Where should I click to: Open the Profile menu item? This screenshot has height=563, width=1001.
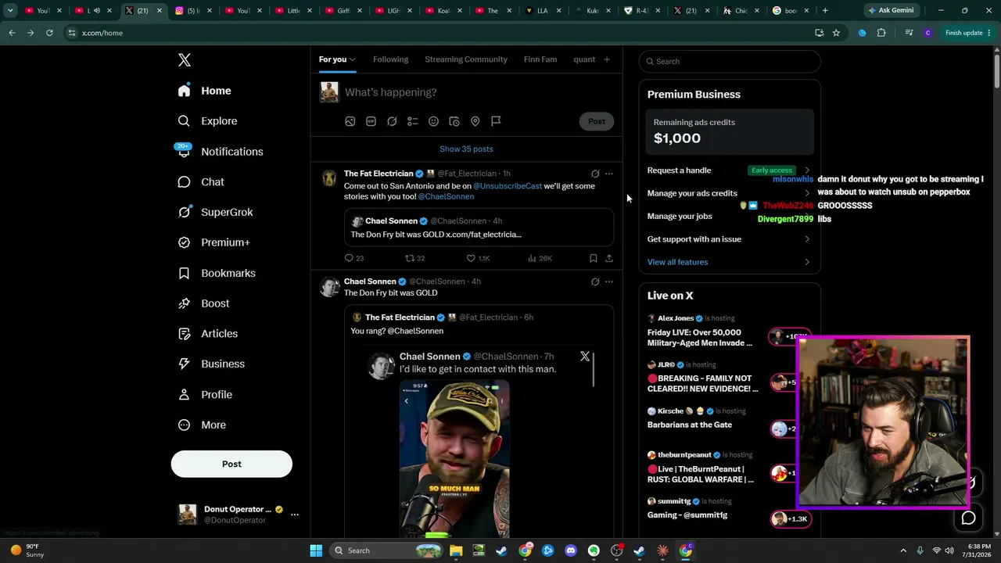coord(205,395)
